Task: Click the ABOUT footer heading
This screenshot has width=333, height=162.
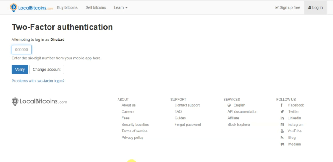Action: [x=123, y=100]
